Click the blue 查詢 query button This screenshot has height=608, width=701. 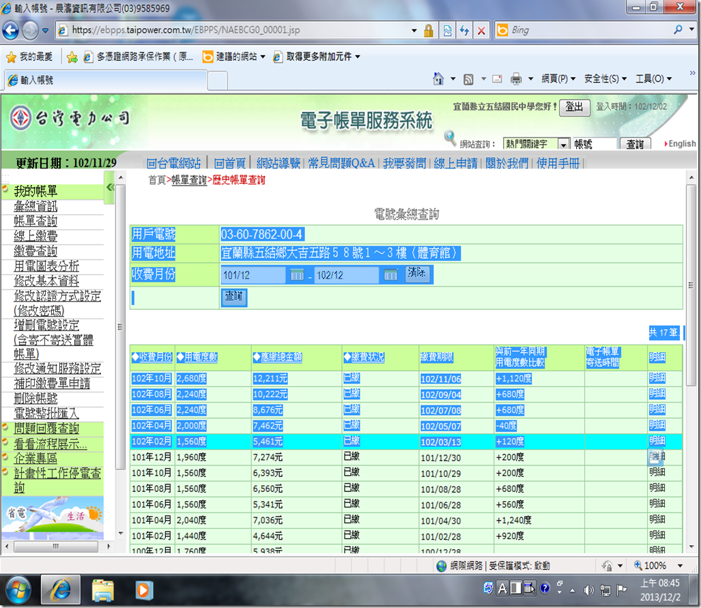pos(233,296)
